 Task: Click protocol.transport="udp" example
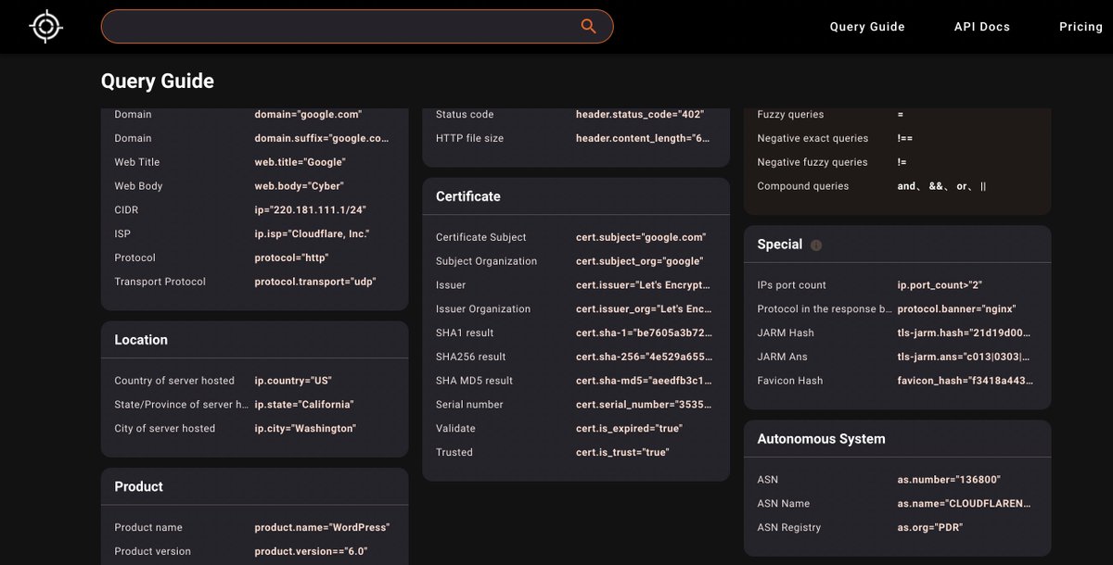pyautogui.click(x=315, y=282)
